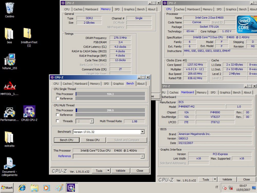Screen dimensions: 257x193
Task: Select the CPU-Z icon in the taskbar
Action: (x=71, y=188)
